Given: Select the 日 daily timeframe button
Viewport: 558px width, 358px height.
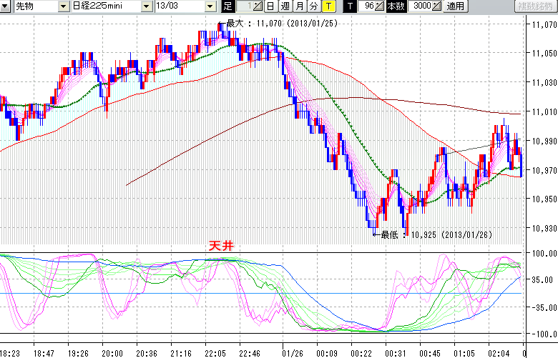Looking at the screenshot, I should tap(270, 6).
